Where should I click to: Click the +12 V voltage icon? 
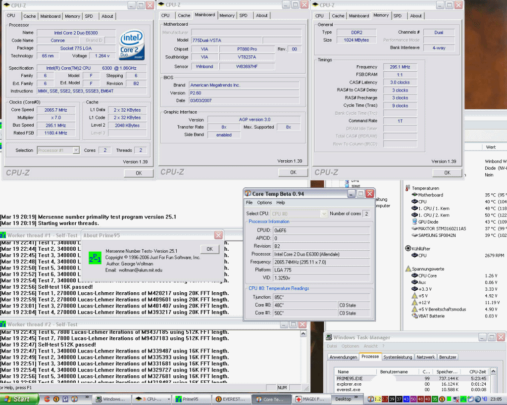click(x=414, y=302)
